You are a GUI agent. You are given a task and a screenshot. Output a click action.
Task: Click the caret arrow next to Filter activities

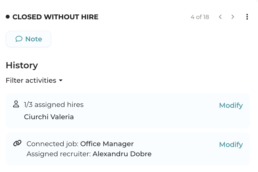pos(61,81)
